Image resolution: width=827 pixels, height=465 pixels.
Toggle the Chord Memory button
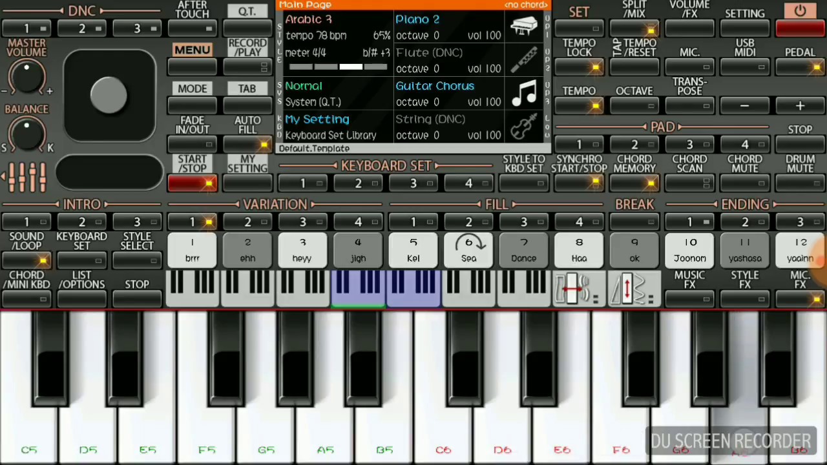(x=634, y=183)
